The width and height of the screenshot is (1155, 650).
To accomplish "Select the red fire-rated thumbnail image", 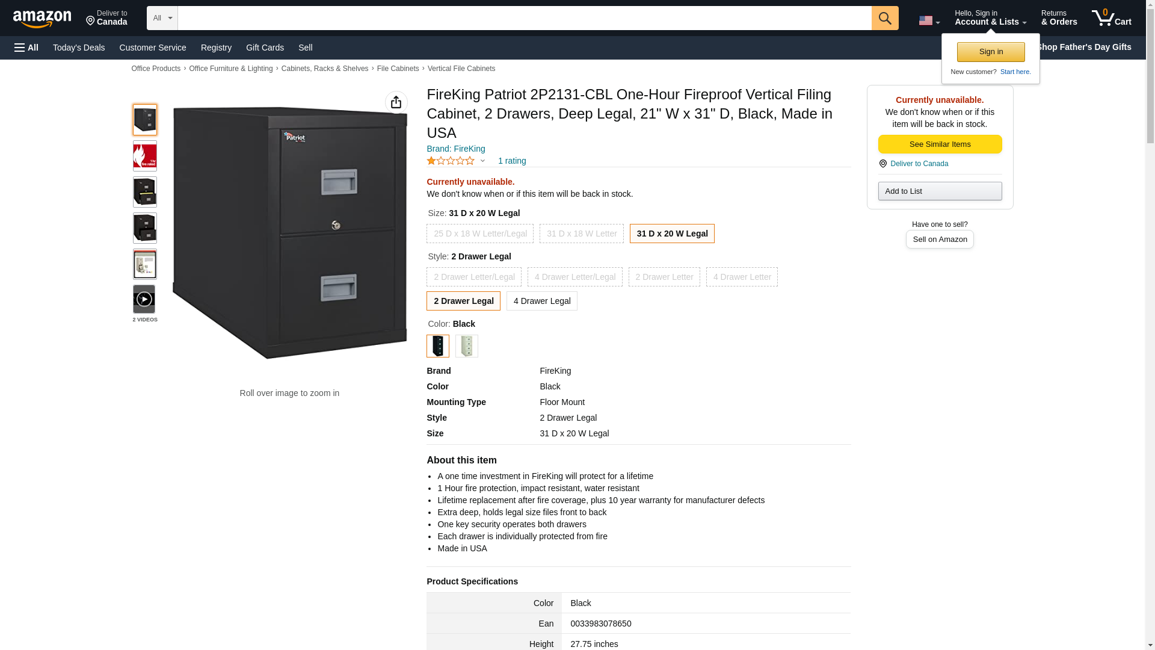I will pos(144,156).
